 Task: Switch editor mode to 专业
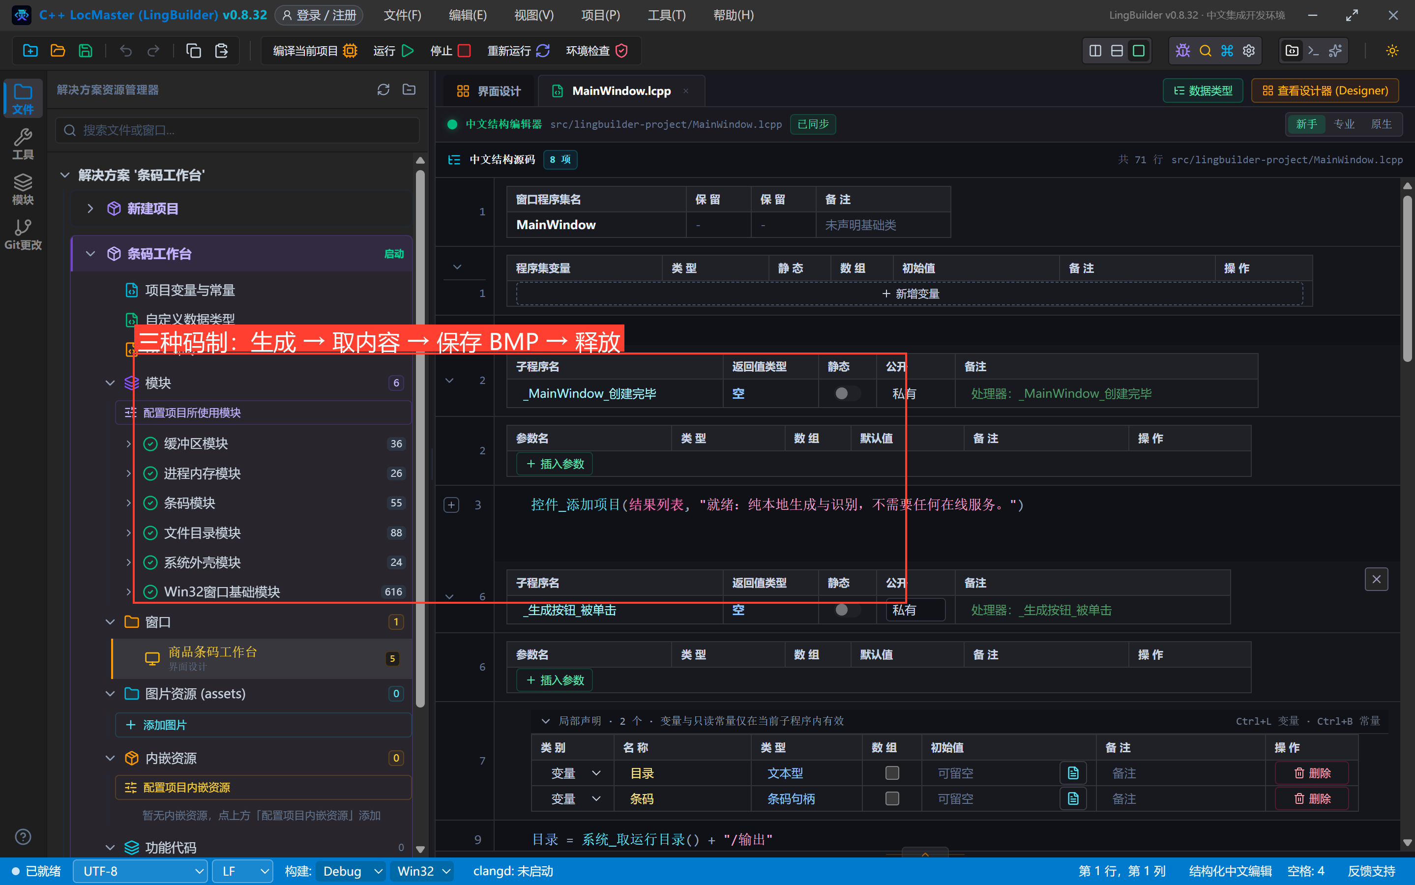click(1344, 124)
